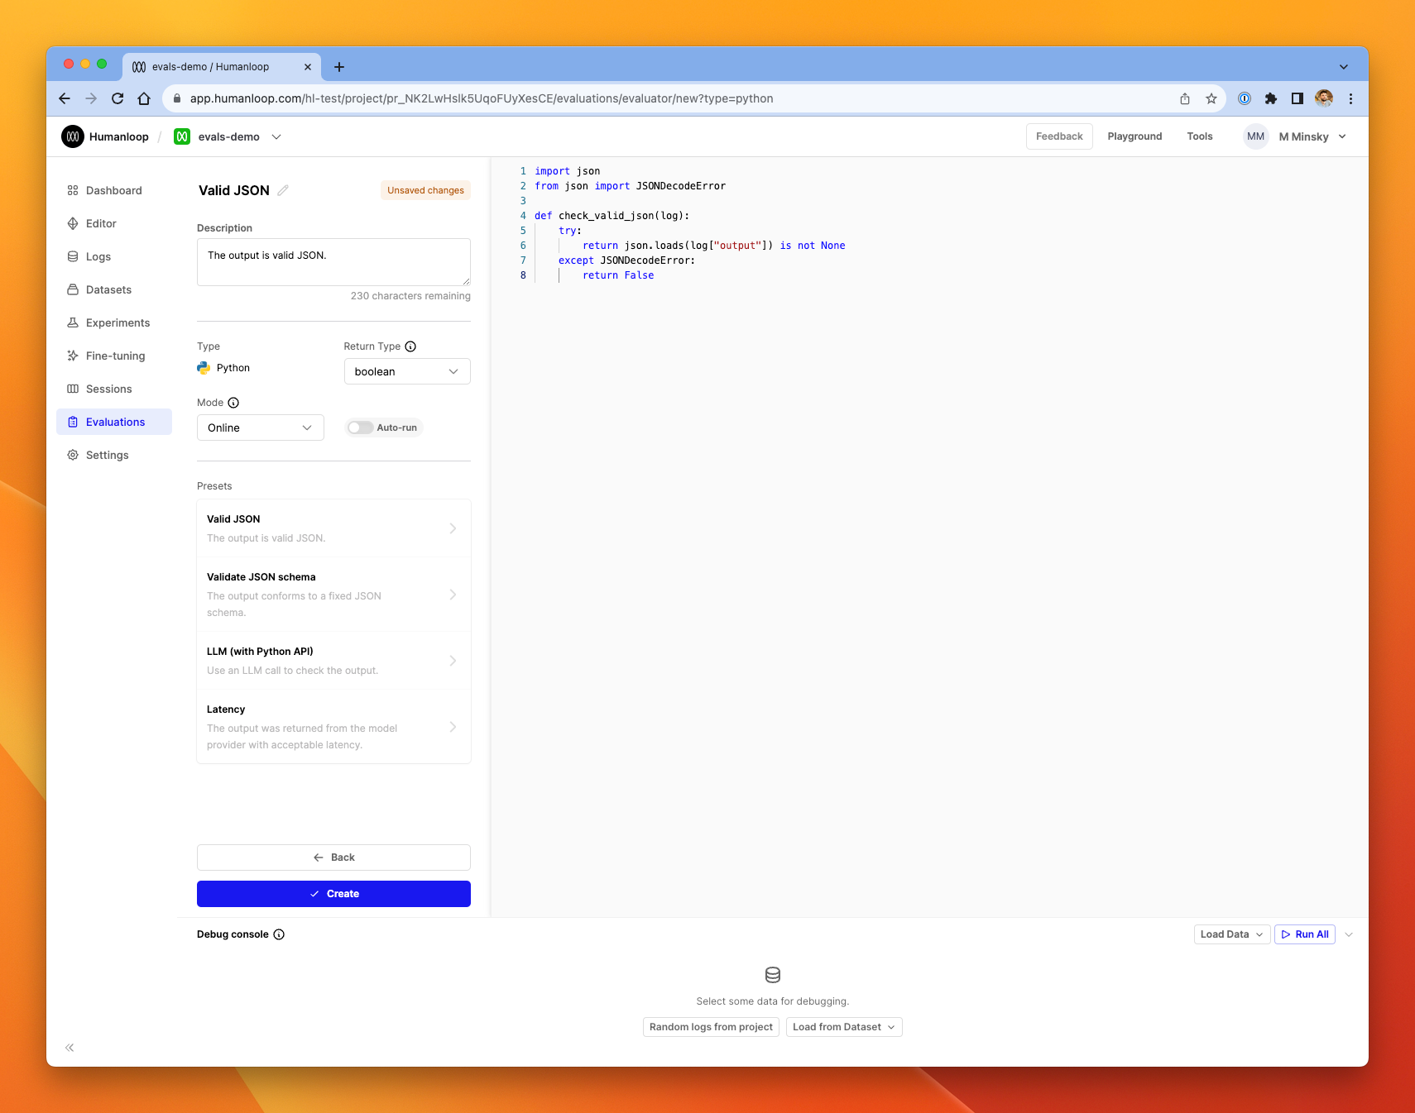1415x1113 pixels.
Task: Open the Load Data dropdown
Action: tap(1231, 934)
